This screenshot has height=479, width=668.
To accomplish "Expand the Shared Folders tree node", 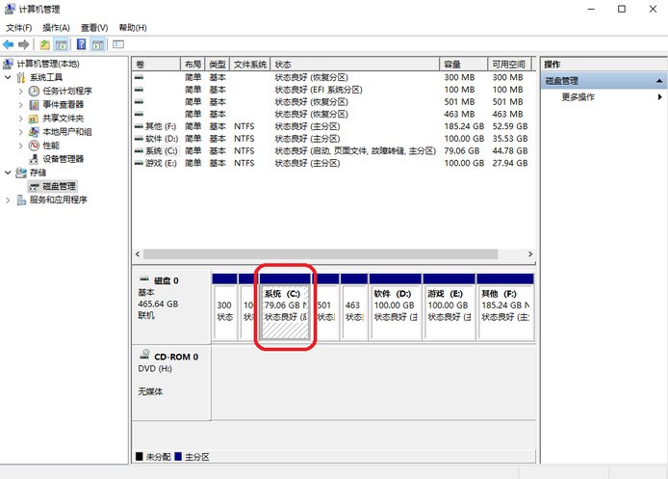I will click(x=20, y=119).
